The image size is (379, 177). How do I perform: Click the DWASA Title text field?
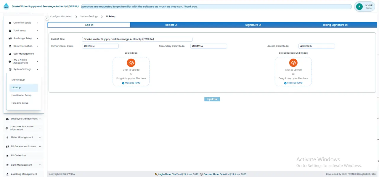(137, 39)
